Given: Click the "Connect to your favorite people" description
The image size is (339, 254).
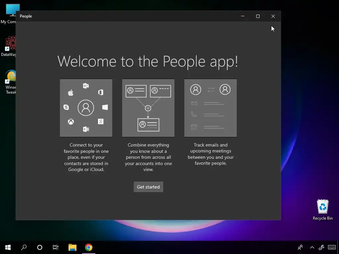Looking at the screenshot, I should click(x=86, y=157).
